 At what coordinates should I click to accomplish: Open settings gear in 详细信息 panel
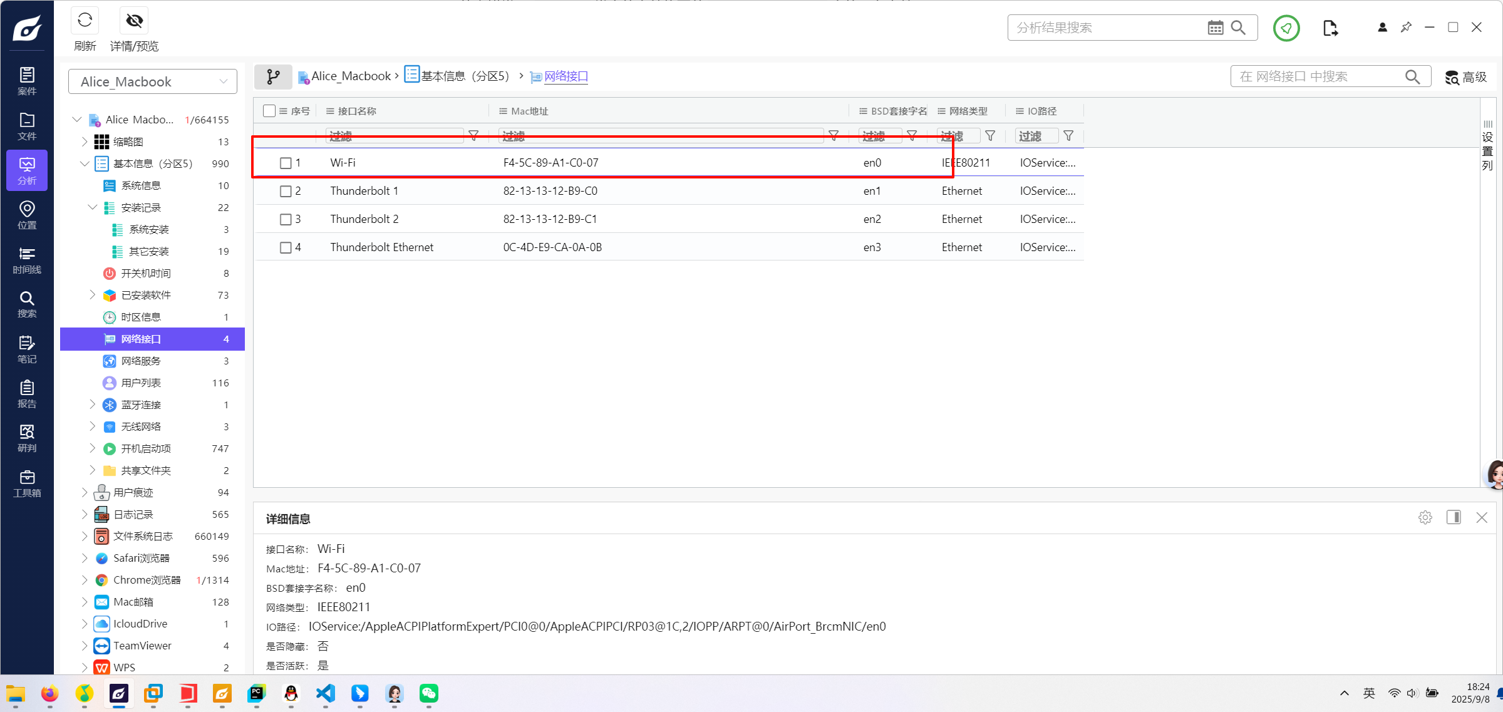[1425, 517]
